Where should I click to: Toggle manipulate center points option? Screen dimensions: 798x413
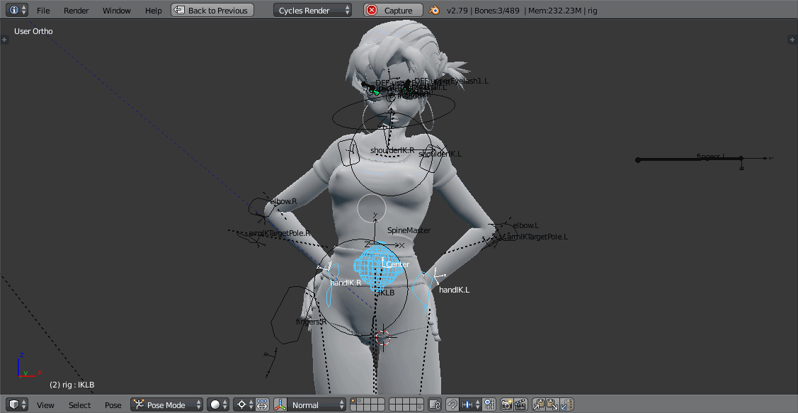(262, 404)
